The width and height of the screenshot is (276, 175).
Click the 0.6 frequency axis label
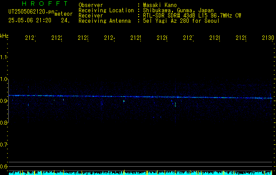[x=4, y=166]
